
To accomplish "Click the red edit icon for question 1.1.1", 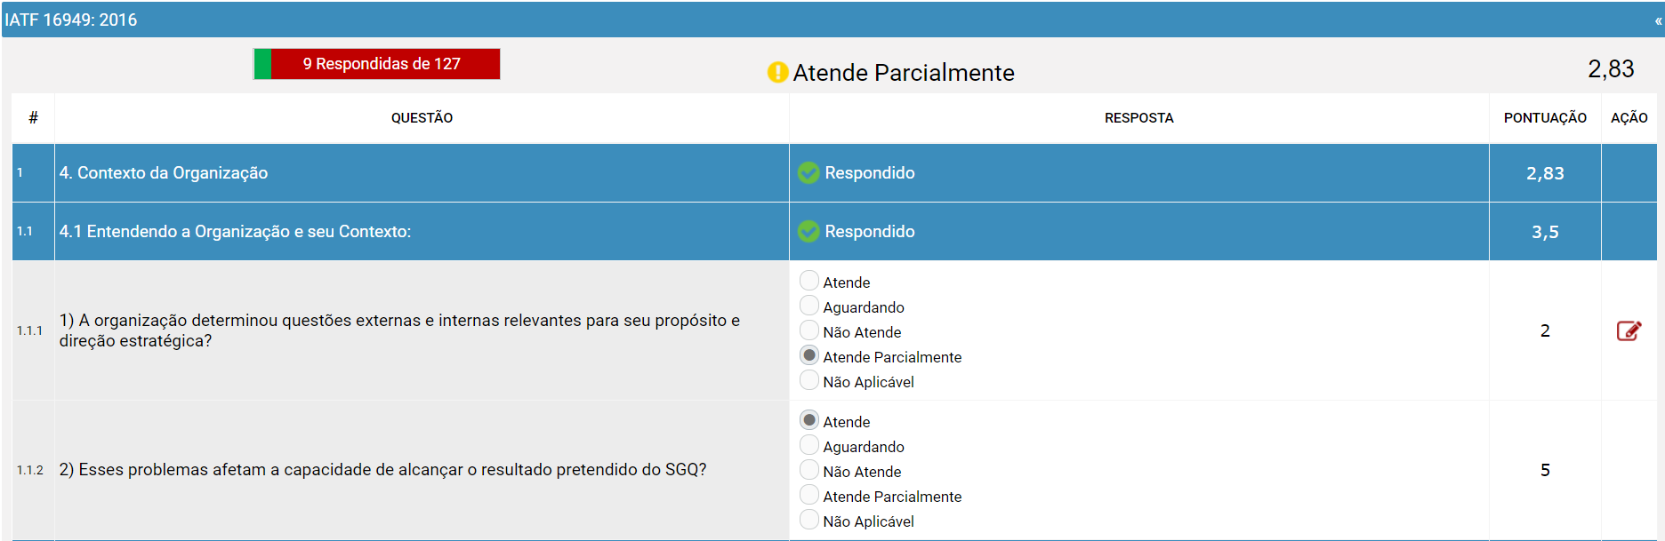I will pyautogui.click(x=1629, y=330).
